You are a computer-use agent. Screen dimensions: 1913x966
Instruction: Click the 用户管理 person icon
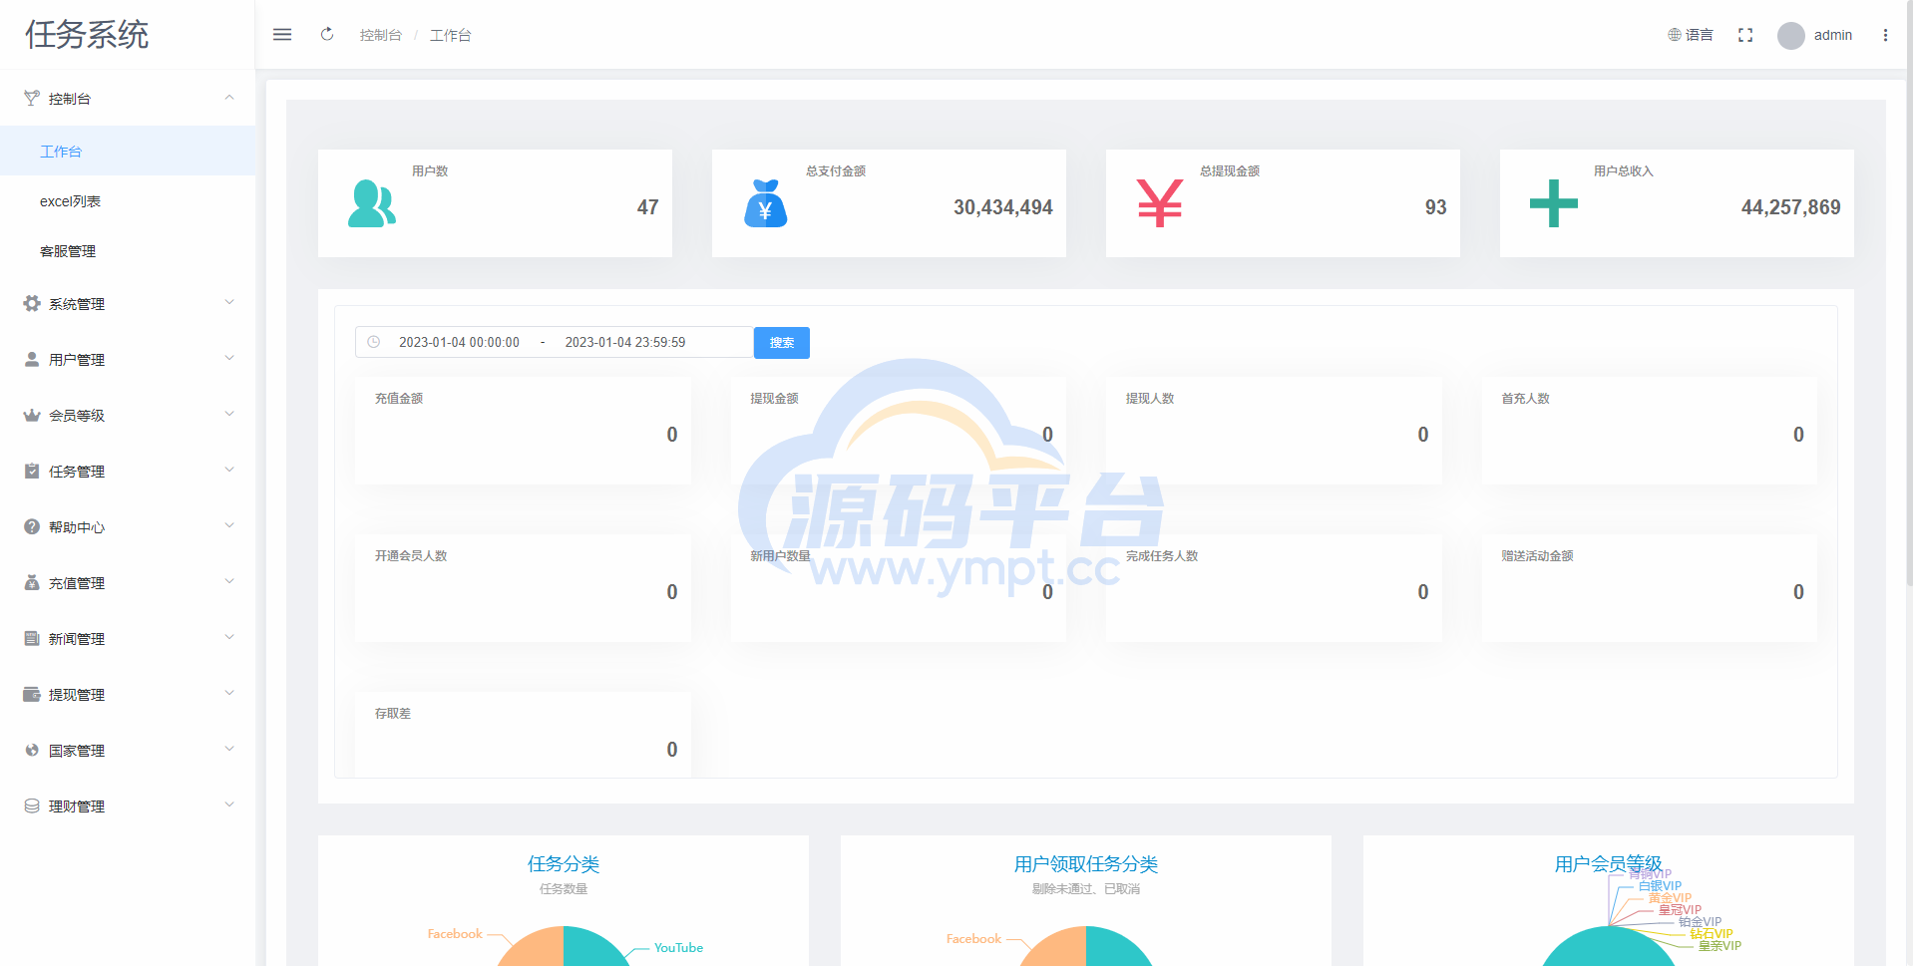click(32, 359)
